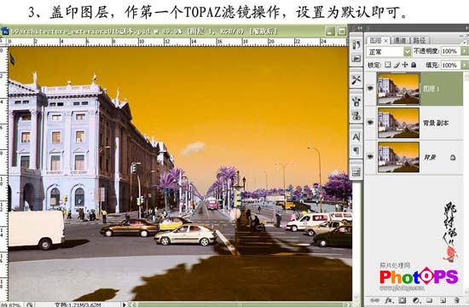Open the 正常 blend mode dropdown
The image size is (469, 307).
[x=389, y=52]
